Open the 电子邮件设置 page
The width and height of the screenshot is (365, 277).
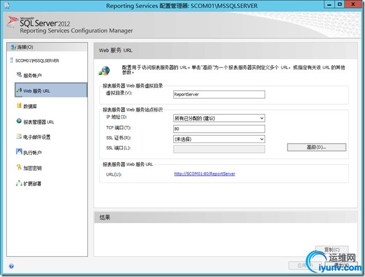point(37,137)
